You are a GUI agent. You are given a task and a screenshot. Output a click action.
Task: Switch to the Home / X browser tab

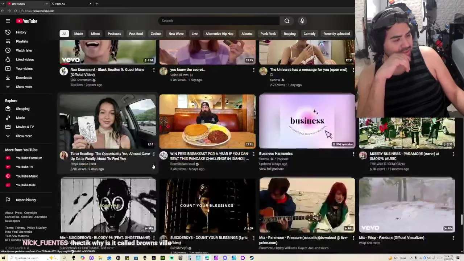[x=71, y=4]
